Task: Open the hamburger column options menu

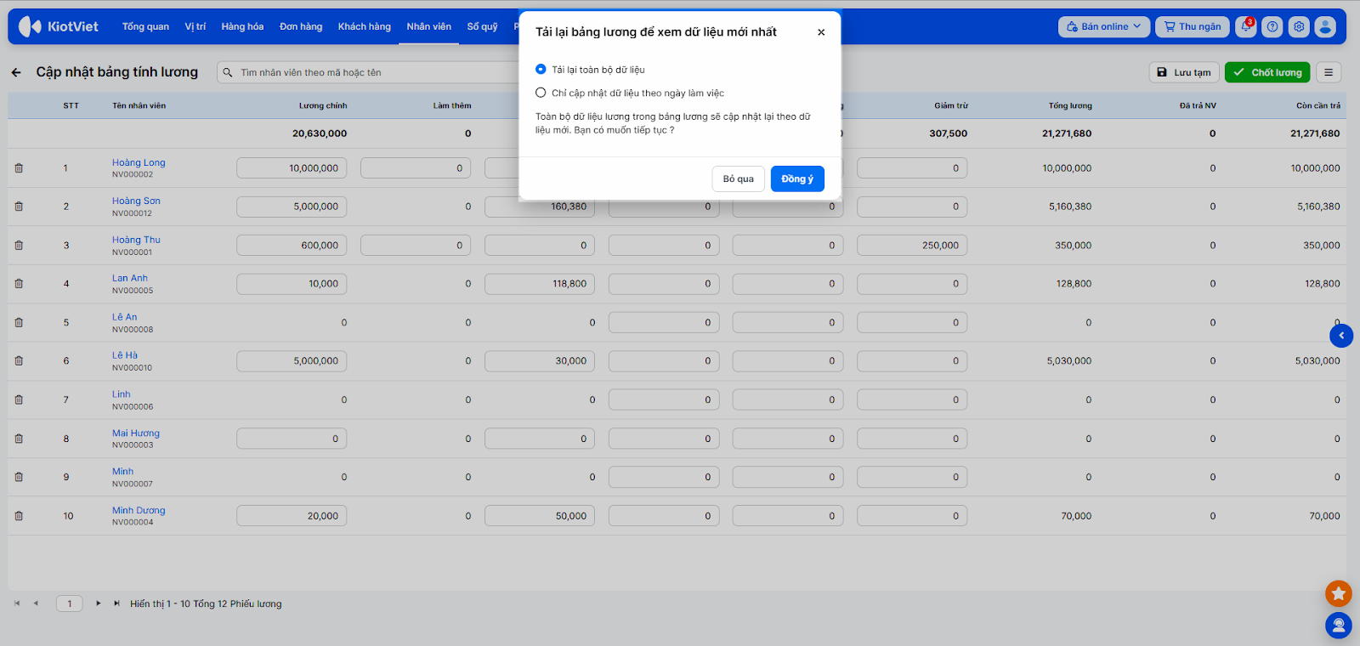Action: tap(1329, 72)
